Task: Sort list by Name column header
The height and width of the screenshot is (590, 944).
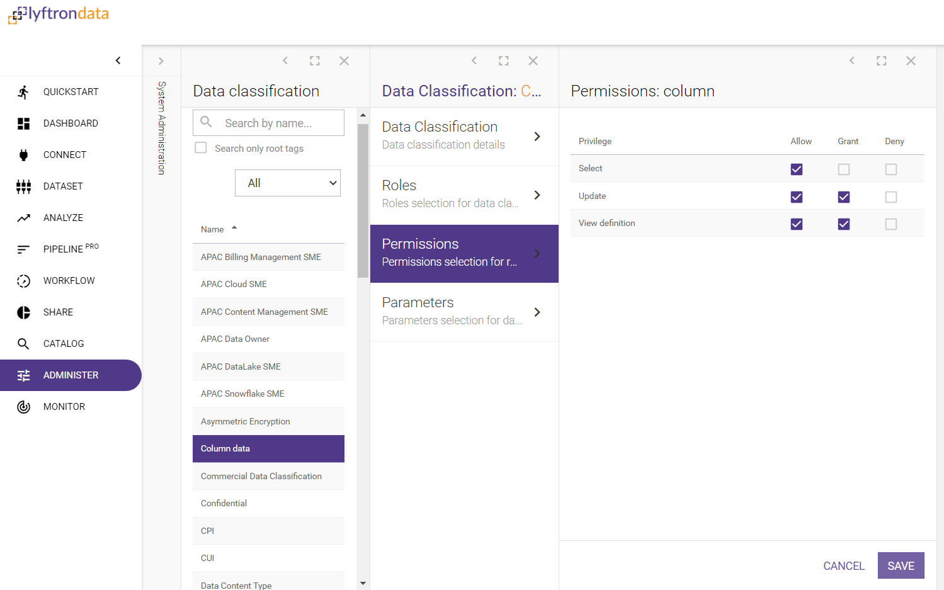Action: (212, 229)
